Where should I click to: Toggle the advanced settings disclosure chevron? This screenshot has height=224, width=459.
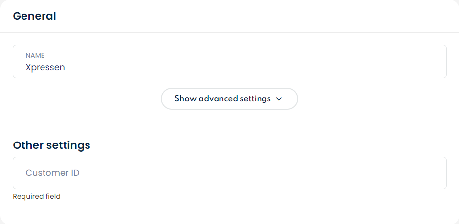pos(279,99)
